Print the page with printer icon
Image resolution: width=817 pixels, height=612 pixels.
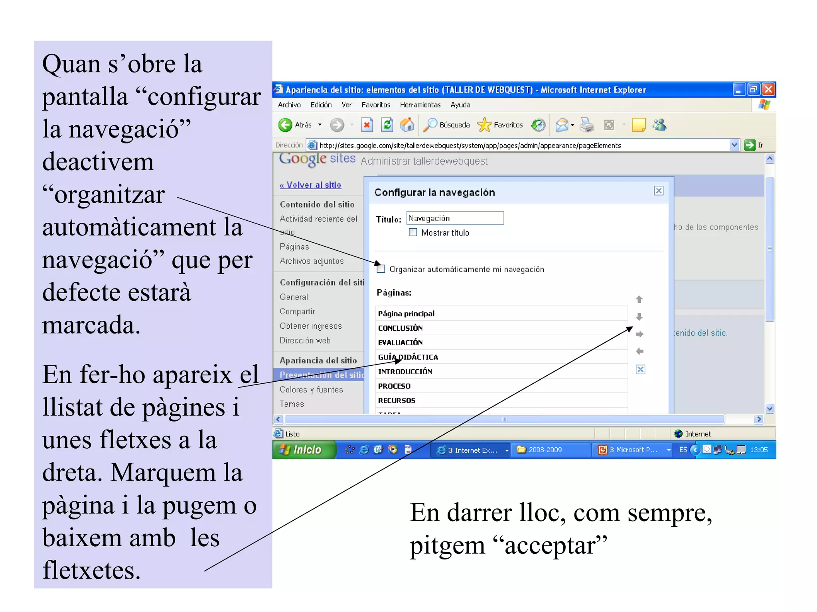click(586, 125)
